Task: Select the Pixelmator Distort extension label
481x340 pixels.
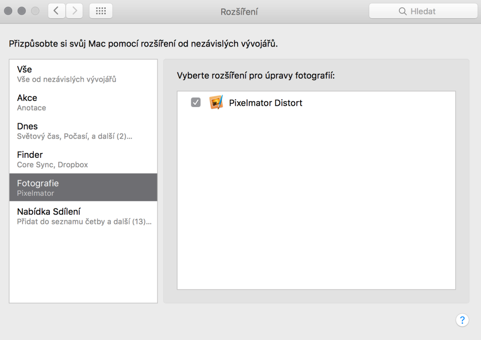Action: click(265, 102)
